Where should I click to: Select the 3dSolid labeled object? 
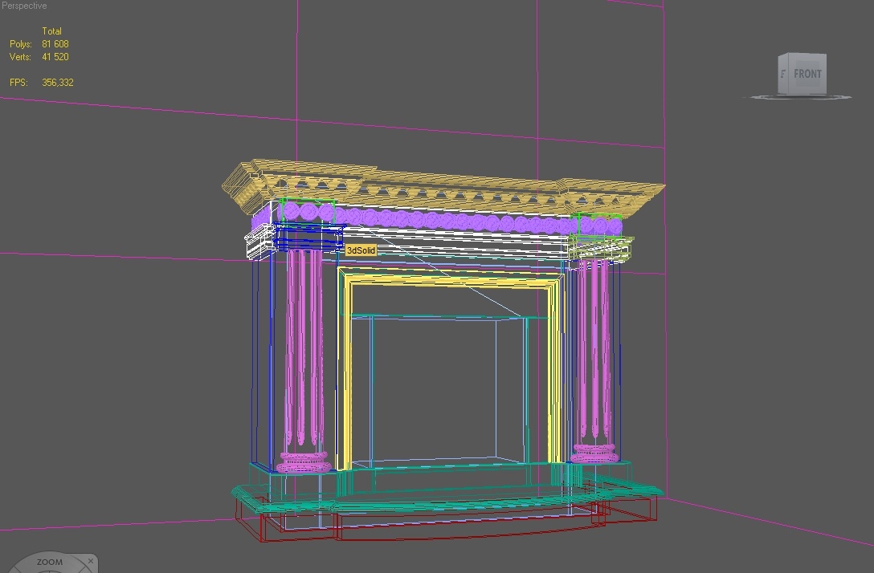(360, 250)
